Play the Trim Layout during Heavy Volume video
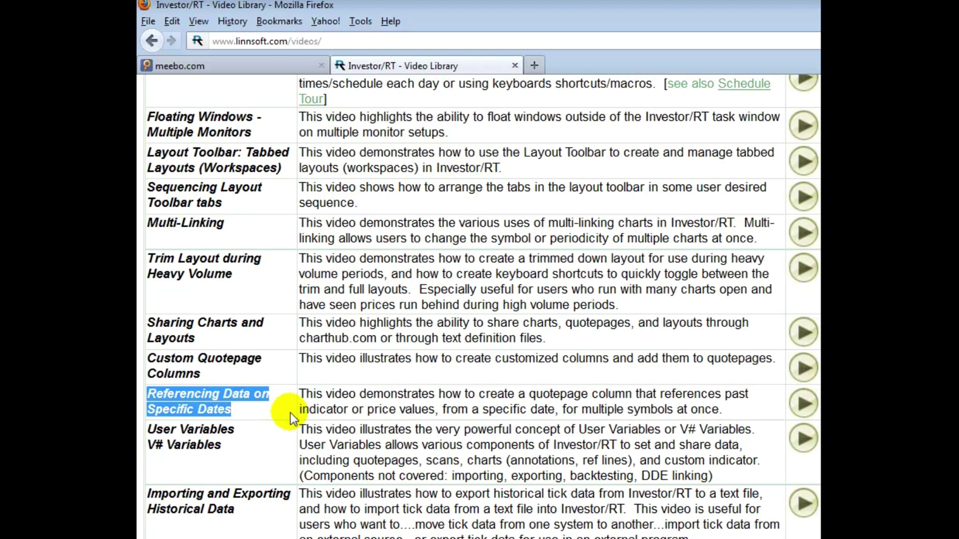The image size is (959, 539). tap(803, 268)
